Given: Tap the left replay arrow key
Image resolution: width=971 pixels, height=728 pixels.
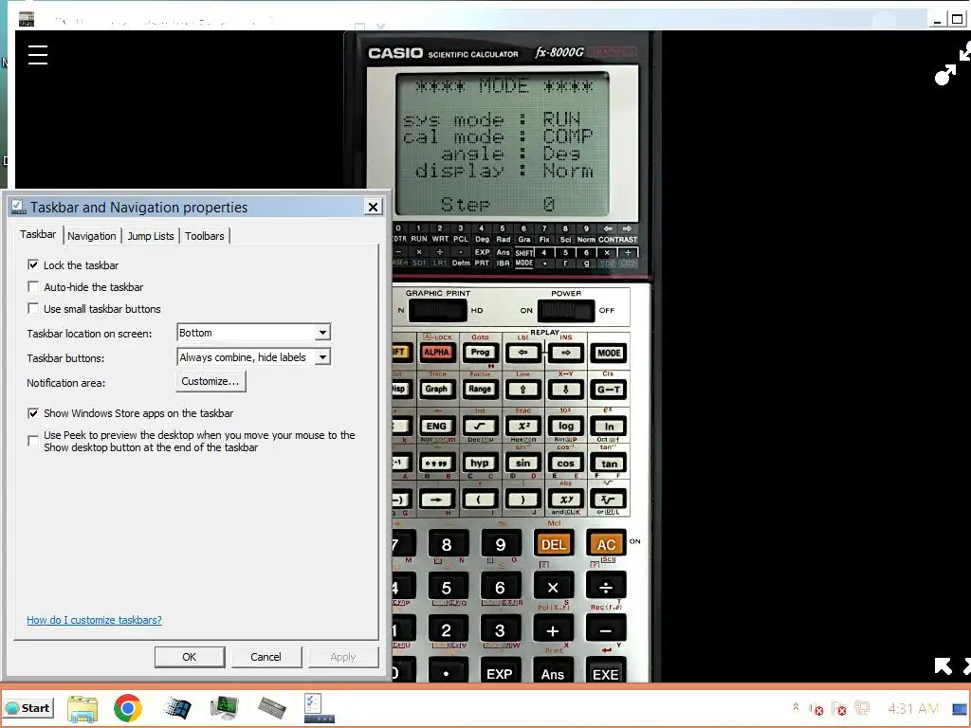Looking at the screenshot, I should (522, 353).
